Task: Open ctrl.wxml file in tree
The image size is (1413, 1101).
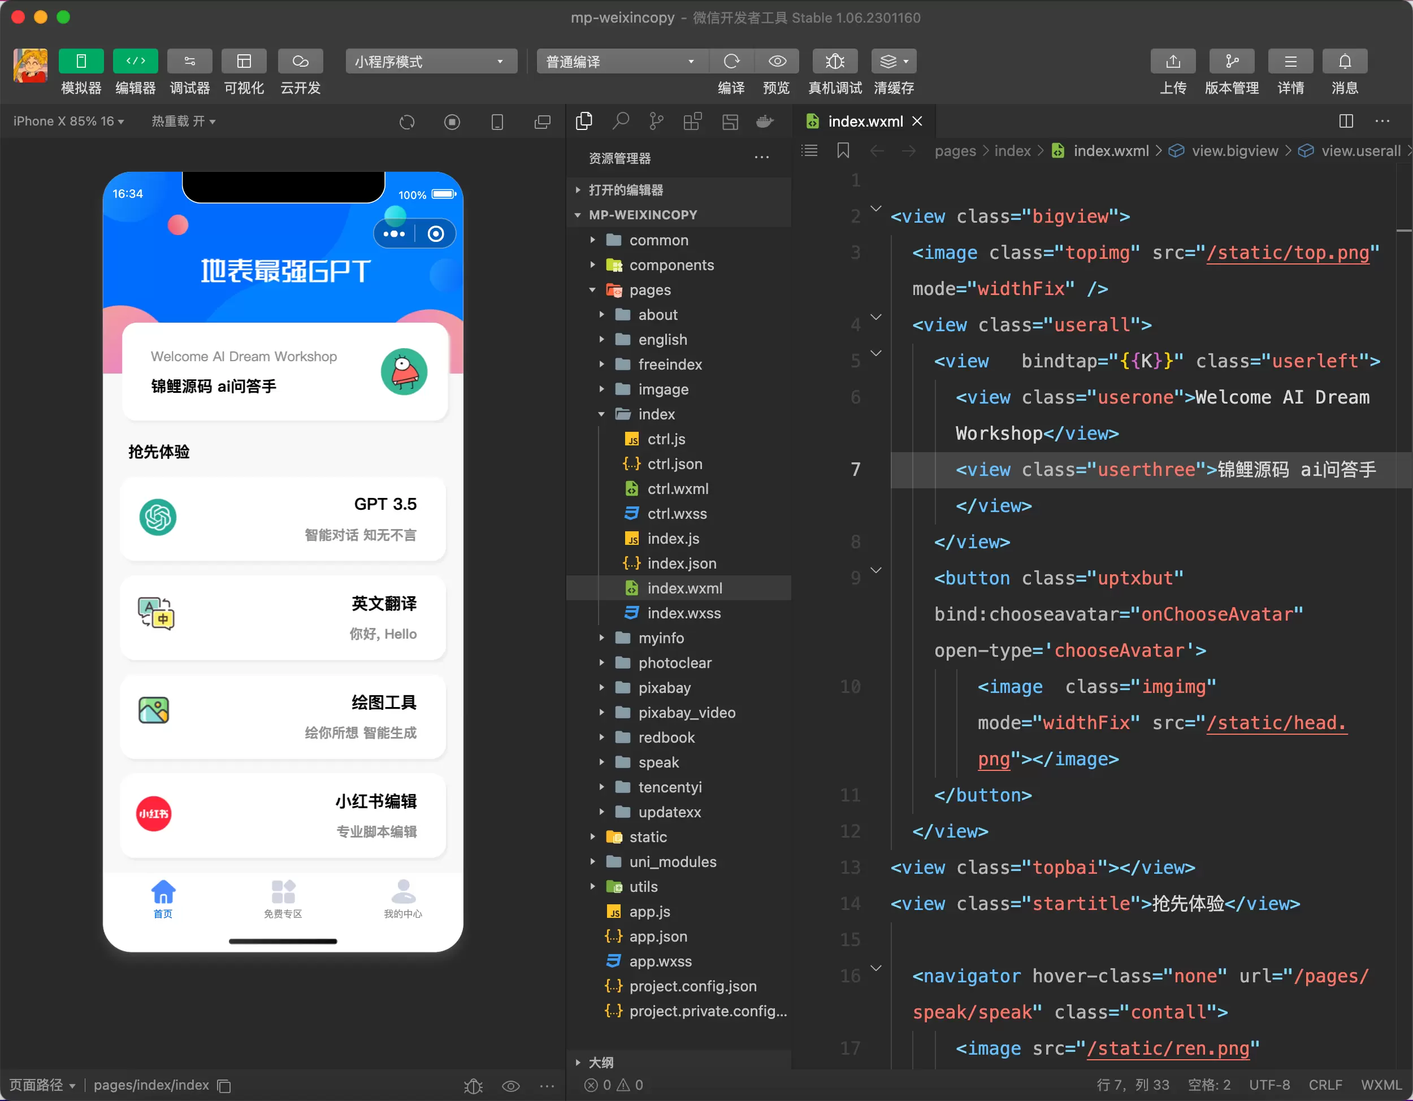Action: coord(679,489)
